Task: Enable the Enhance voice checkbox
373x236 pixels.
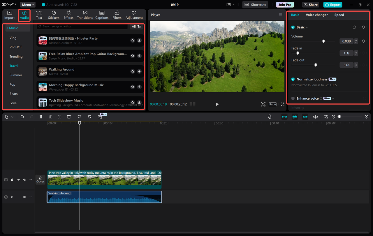Action: [x=293, y=98]
